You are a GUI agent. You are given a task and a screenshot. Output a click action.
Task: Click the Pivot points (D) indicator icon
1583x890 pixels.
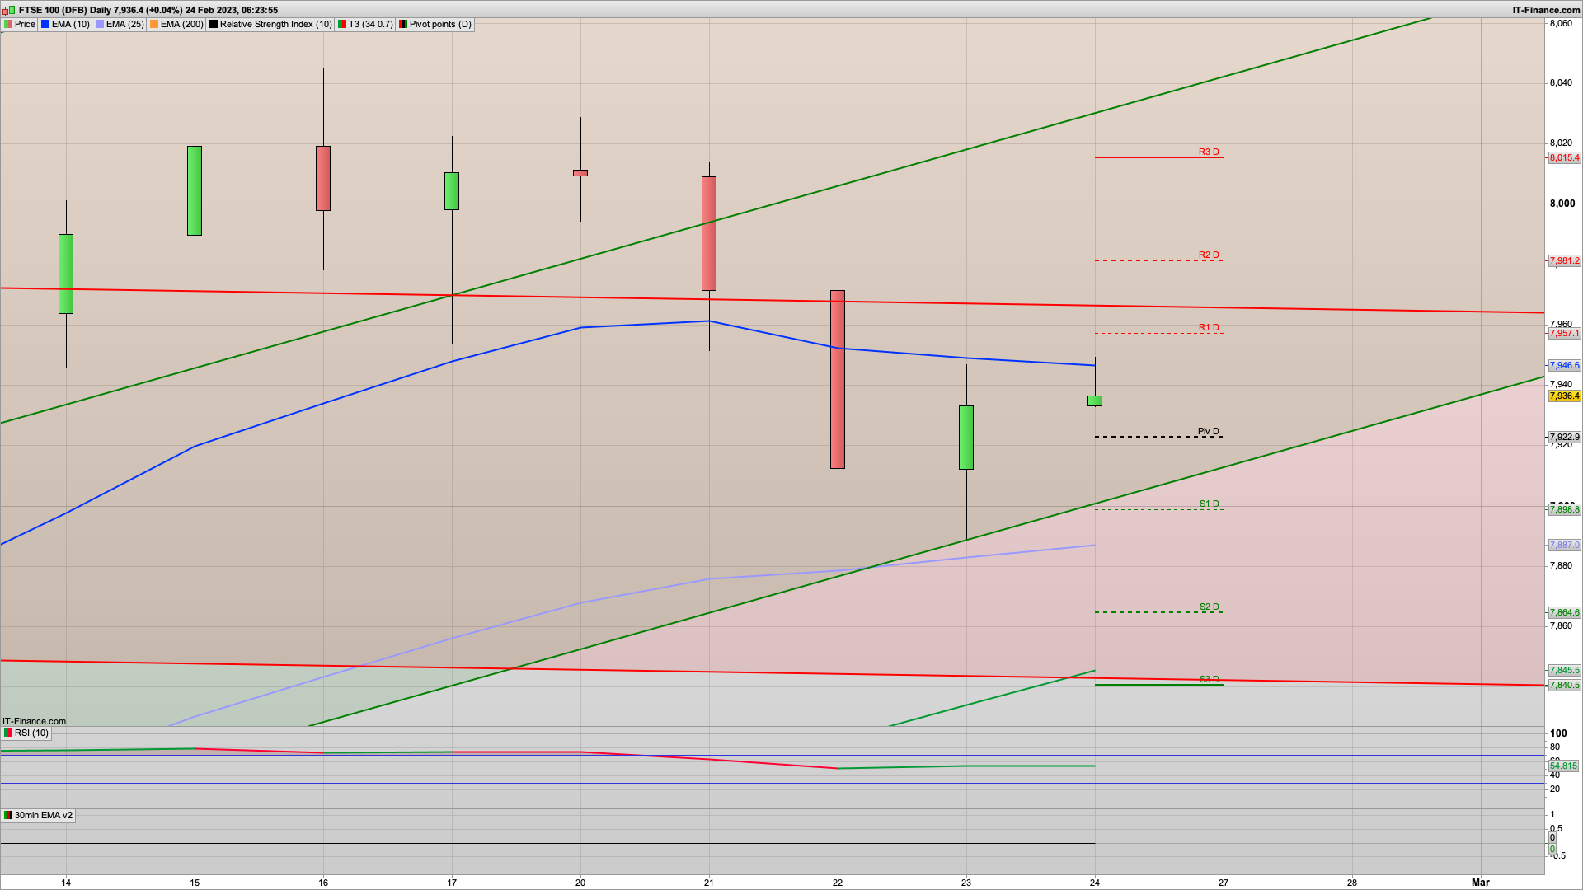click(x=403, y=25)
